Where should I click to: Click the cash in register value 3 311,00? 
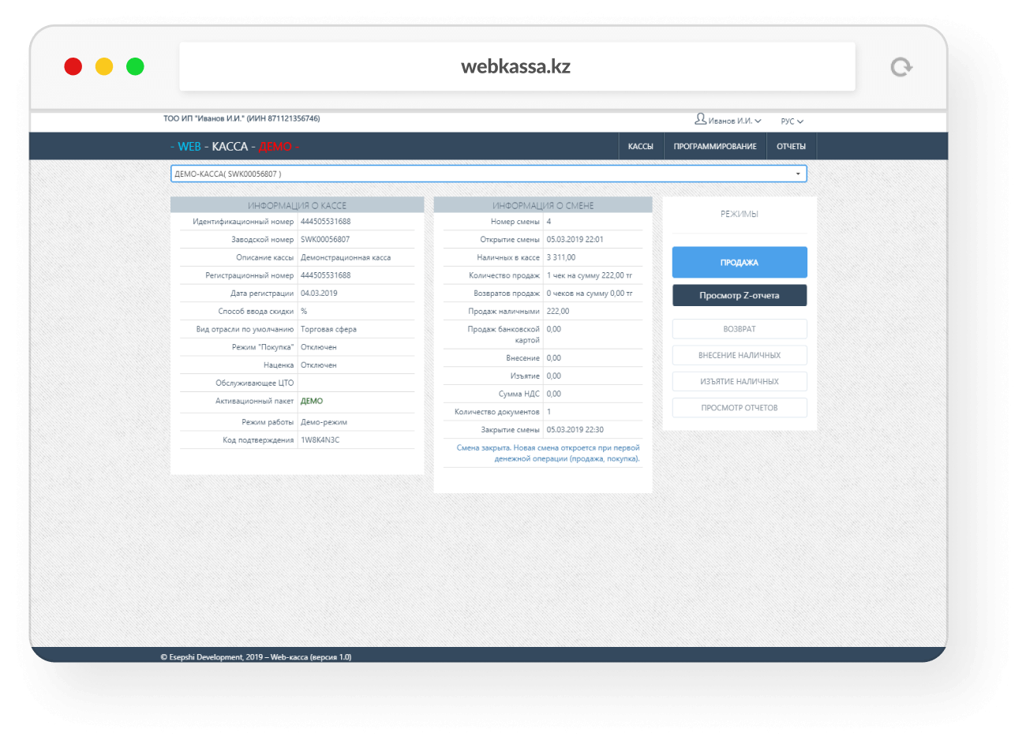tap(561, 257)
